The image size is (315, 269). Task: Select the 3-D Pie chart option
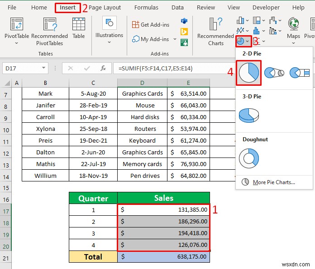[x=249, y=116]
